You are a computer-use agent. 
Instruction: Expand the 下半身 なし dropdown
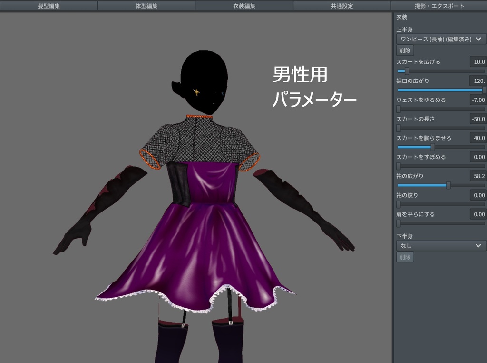[440, 245]
